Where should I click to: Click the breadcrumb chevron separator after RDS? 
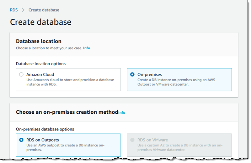pyautogui.click(x=23, y=10)
